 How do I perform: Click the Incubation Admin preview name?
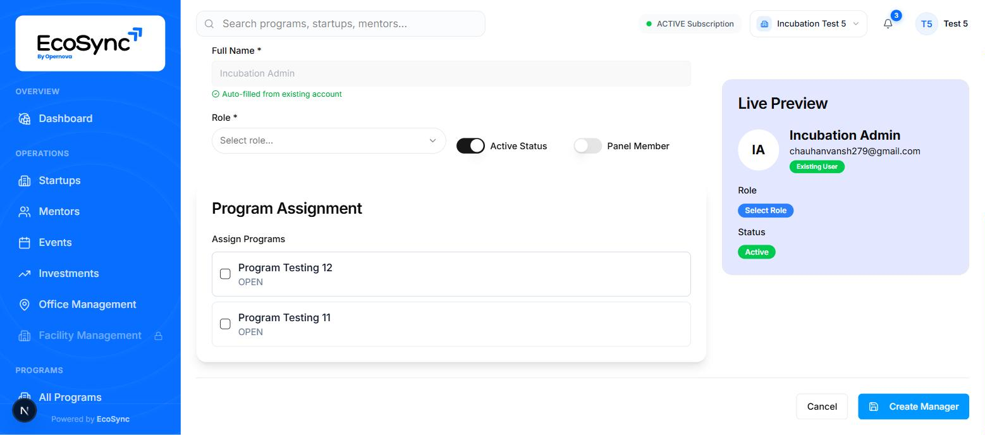[845, 135]
